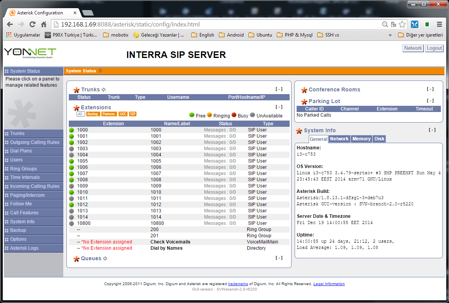Collapse the Trunks panel
Viewport: 449px width, 303px height.
pos(279,89)
